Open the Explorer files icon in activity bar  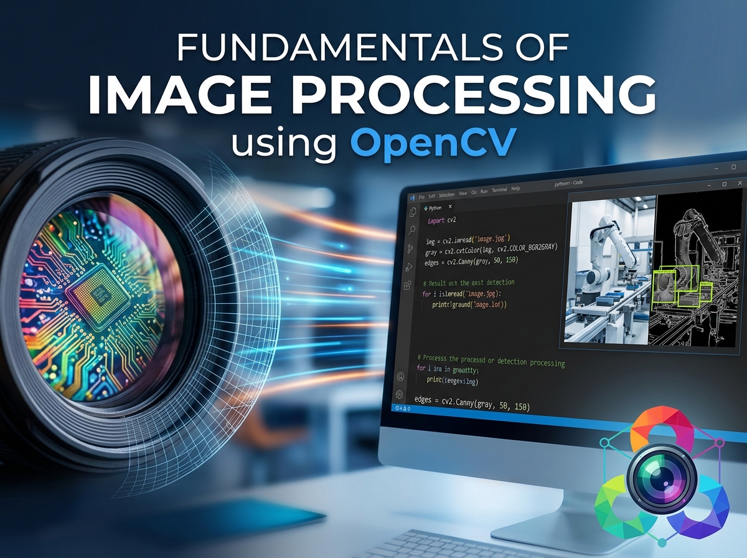point(413,212)
